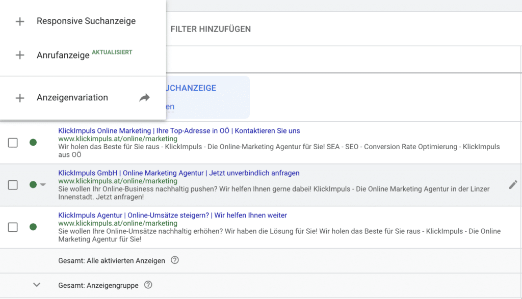Open KlickImpuls Agentur Online-Umsätze steigern headline
This screenshot has height=299, width=522.
tap(172, 215)
